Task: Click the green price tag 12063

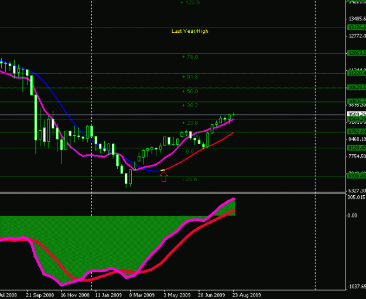Action: click(x=357, y=53)
